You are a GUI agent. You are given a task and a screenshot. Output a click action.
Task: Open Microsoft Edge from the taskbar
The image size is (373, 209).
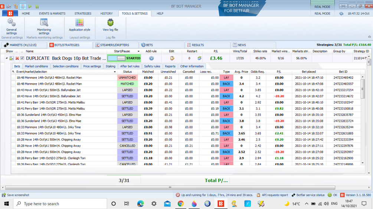140,203
